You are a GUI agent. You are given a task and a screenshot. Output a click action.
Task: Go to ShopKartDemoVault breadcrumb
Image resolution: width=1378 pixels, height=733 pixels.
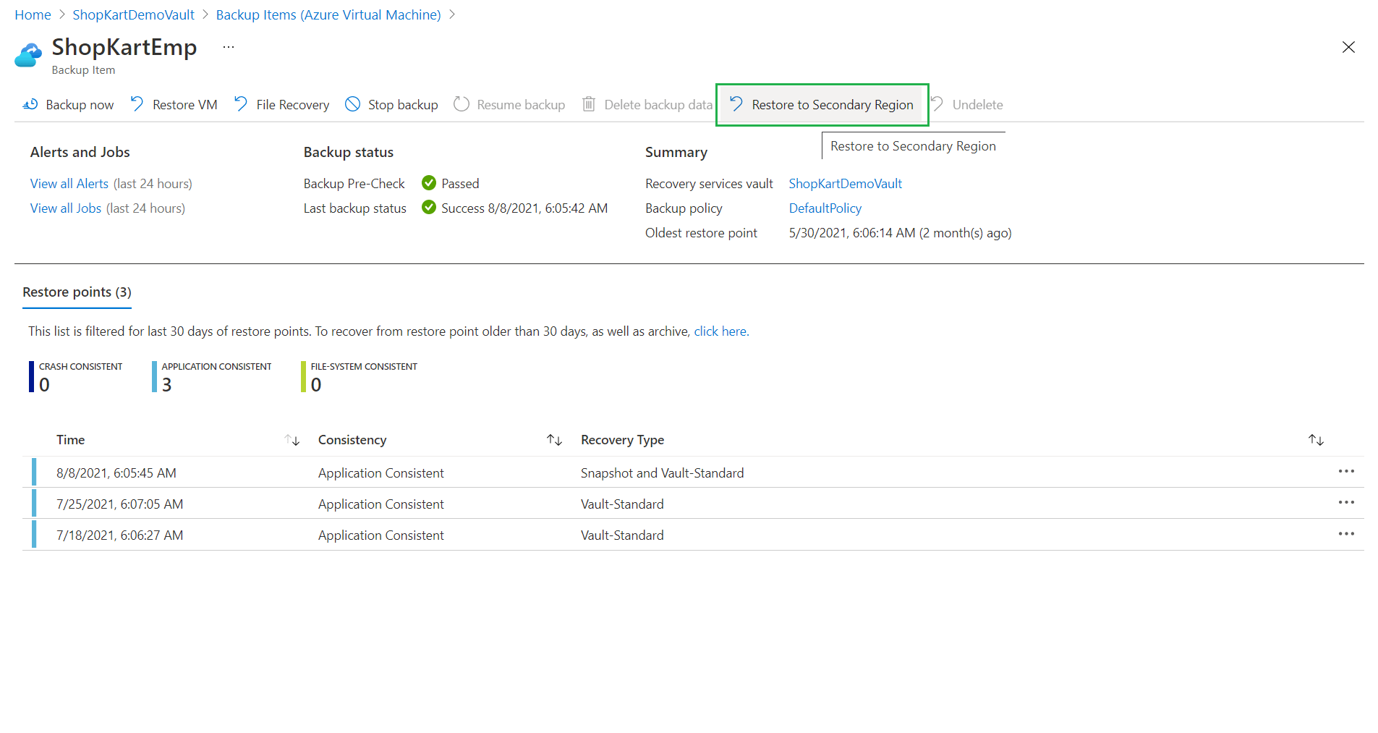(133, 15)
